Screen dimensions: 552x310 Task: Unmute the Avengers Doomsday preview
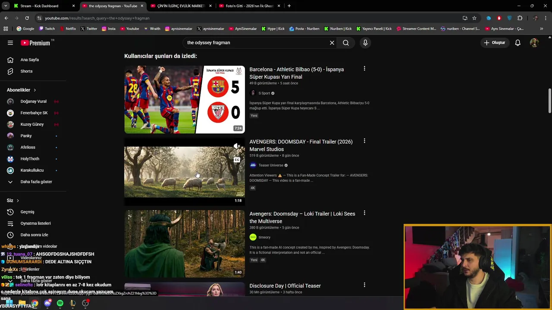click(x=237, y=146)
